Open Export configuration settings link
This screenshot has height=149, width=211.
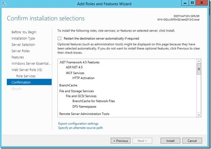[x=78, y=123]
